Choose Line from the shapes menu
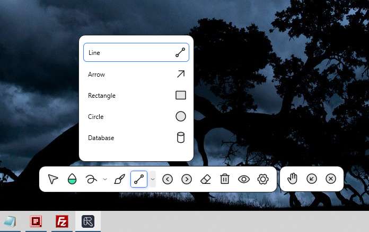This screenshot has width=369, height=232. click(136, 52)
